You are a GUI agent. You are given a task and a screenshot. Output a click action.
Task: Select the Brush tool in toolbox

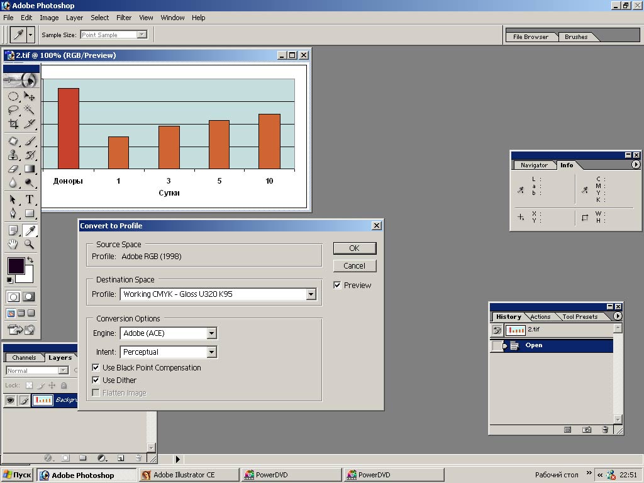[29, 142]
